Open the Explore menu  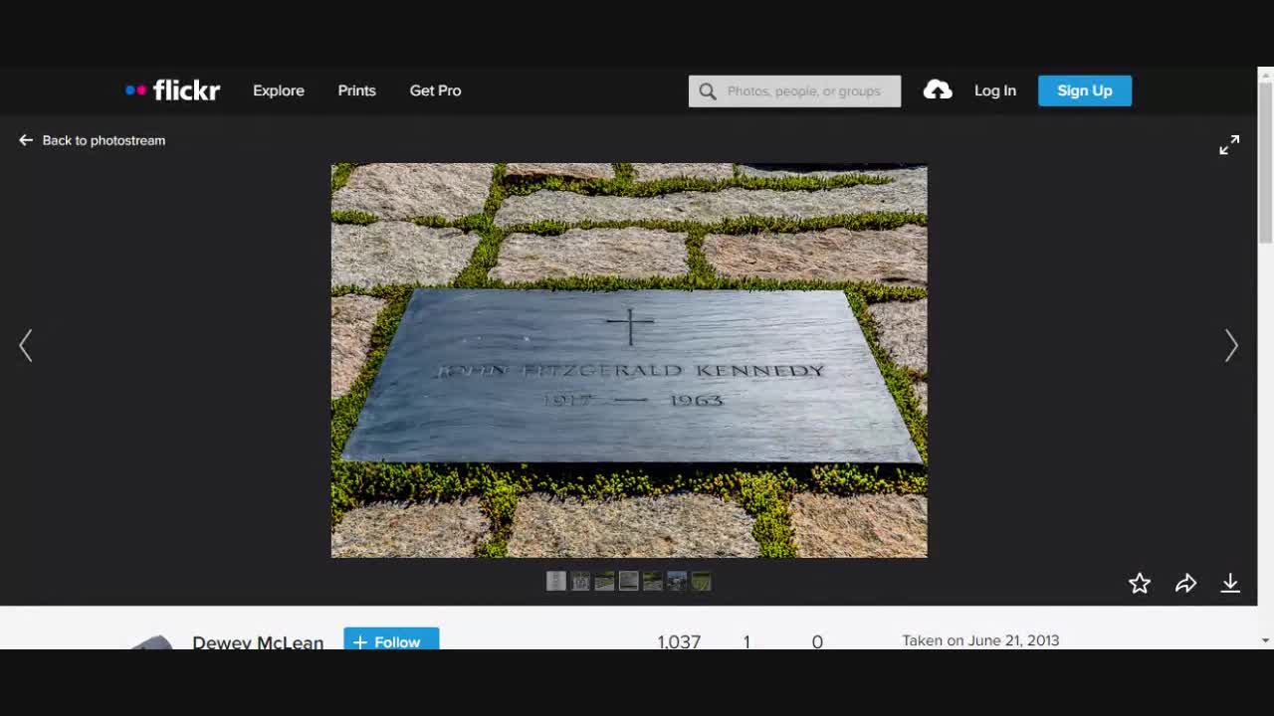(279, 90)
